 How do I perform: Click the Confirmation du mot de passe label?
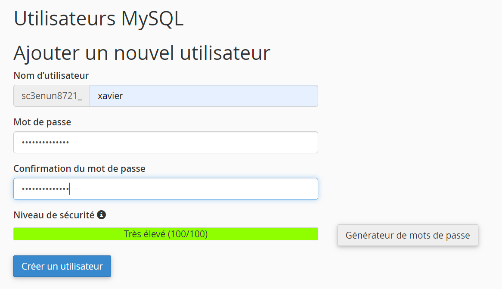pyautogui.click(x=79, y=169)
